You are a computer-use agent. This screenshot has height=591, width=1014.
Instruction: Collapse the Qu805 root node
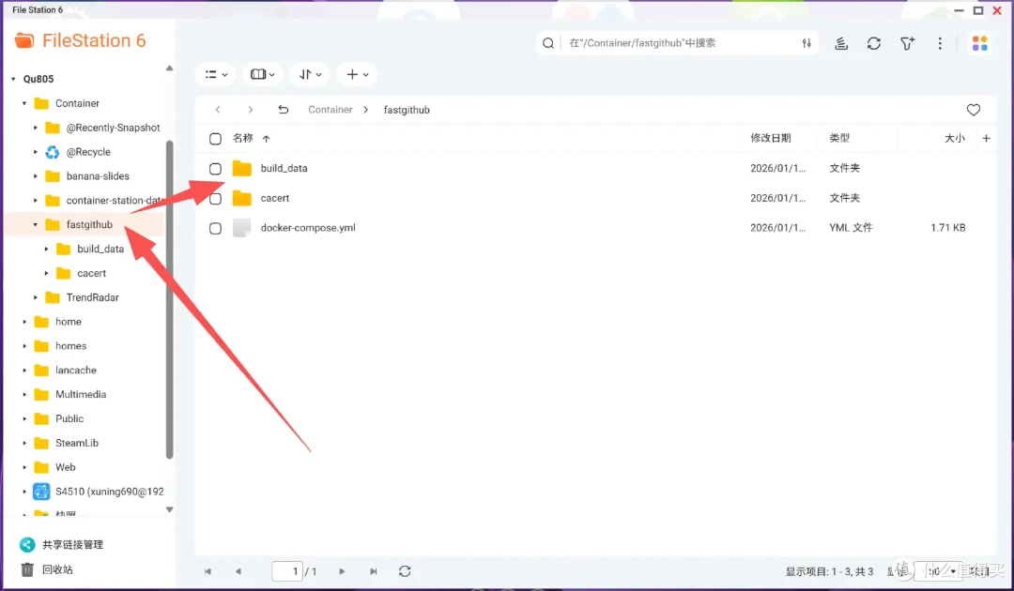pos(13,79)
